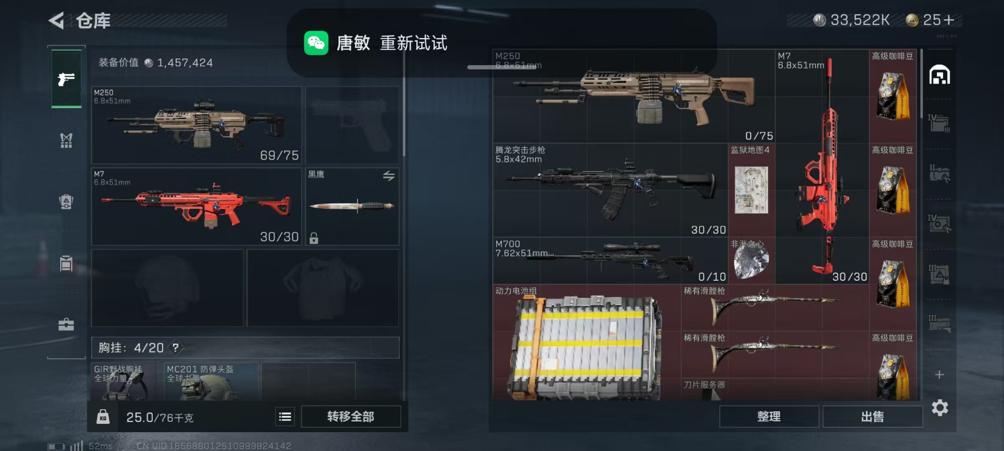
Task: Select the main stash house icon
Action: 939,75
